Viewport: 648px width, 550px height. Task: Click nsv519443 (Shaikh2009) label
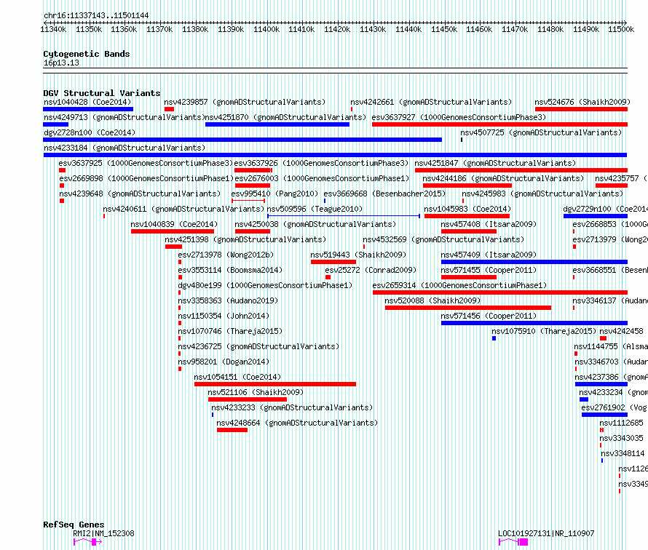pyautogui.click(x=358, y=255)
